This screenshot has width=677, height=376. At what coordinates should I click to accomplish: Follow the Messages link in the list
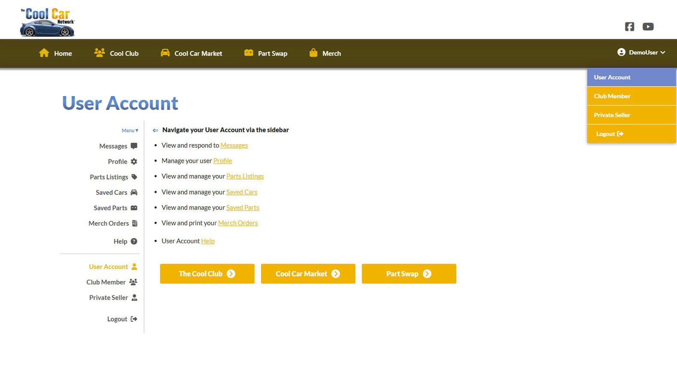point(234,145)
